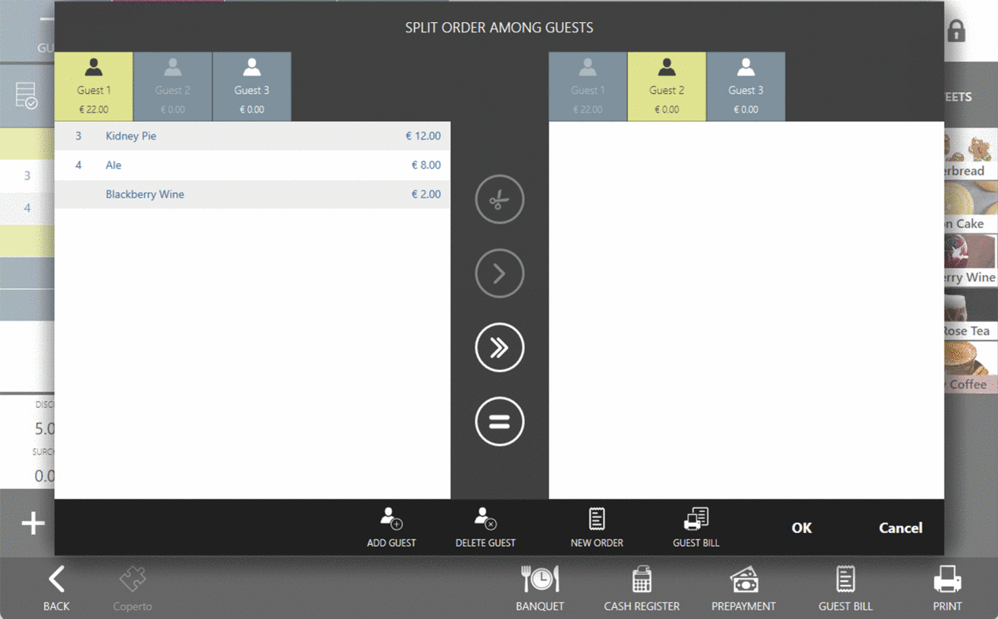Select Guest 1 tab on left panel
This screenshot has width=998, height=619.
click(x=94, y=87)
